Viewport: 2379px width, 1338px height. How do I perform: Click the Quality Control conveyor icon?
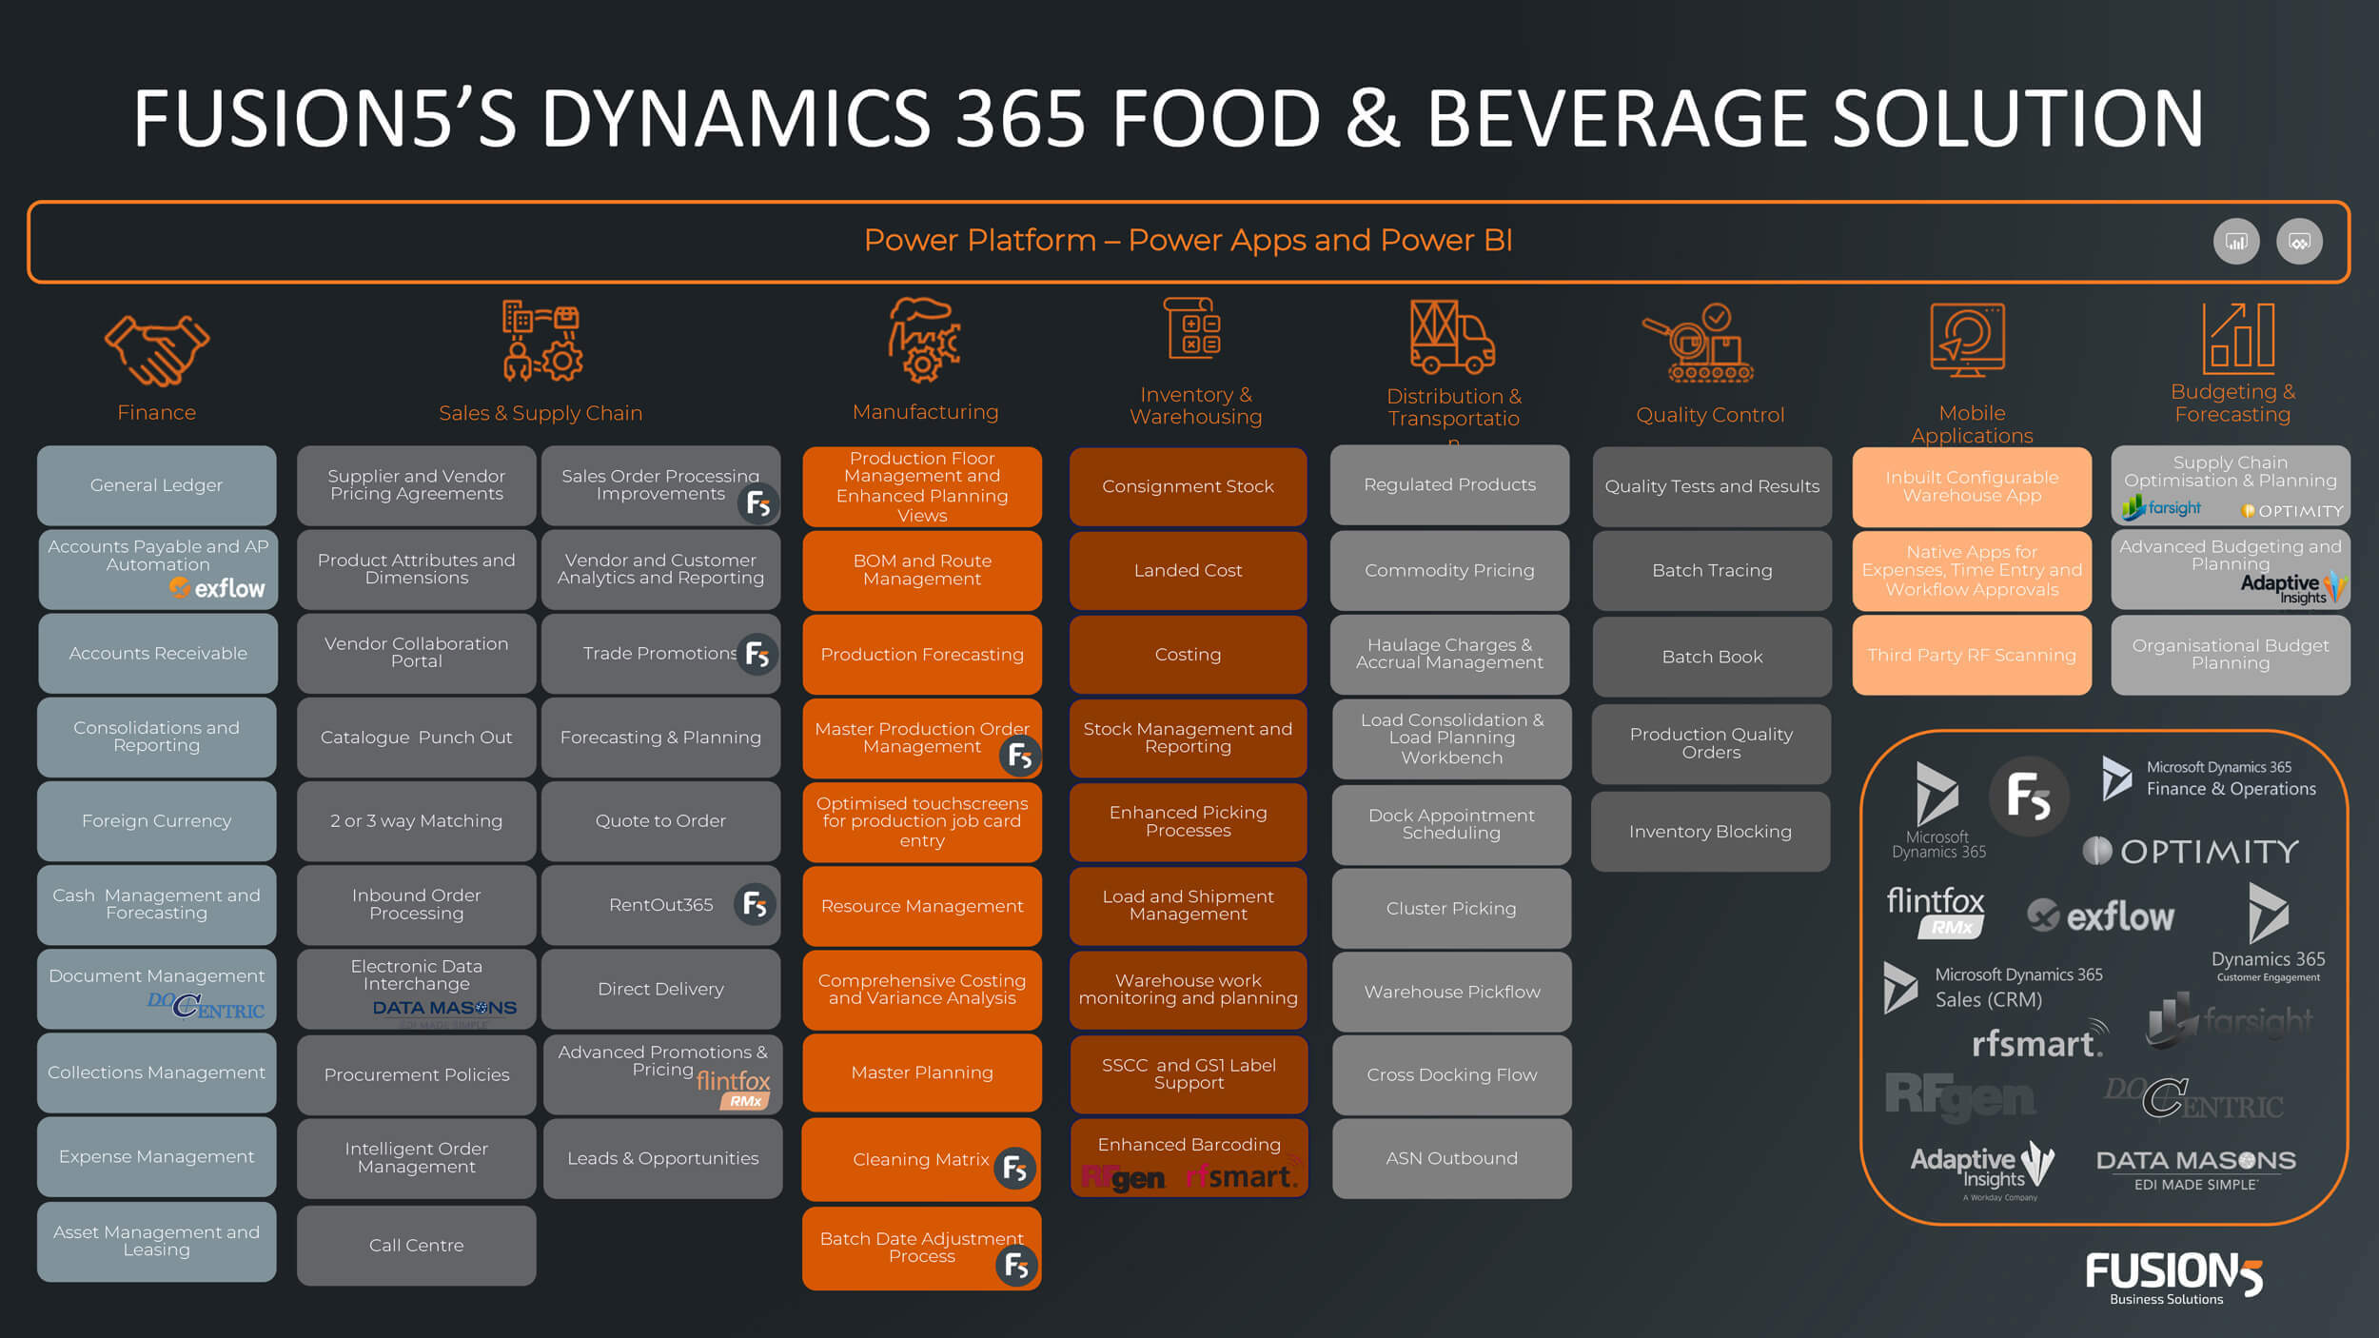tap(1699, 344)
